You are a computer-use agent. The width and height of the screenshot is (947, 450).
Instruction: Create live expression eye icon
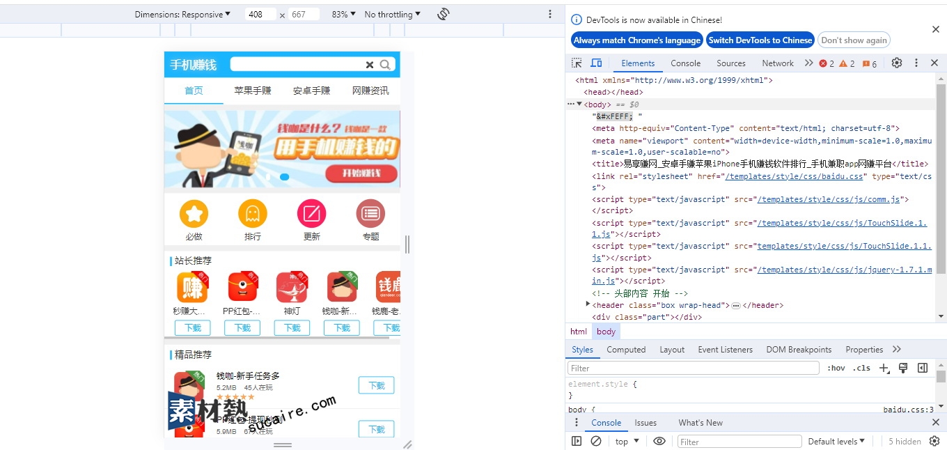[659, 441]
